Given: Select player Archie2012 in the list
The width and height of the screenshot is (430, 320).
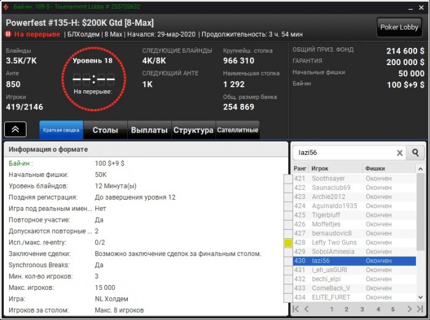Looking at the screenshot, I should coord(354,197).
